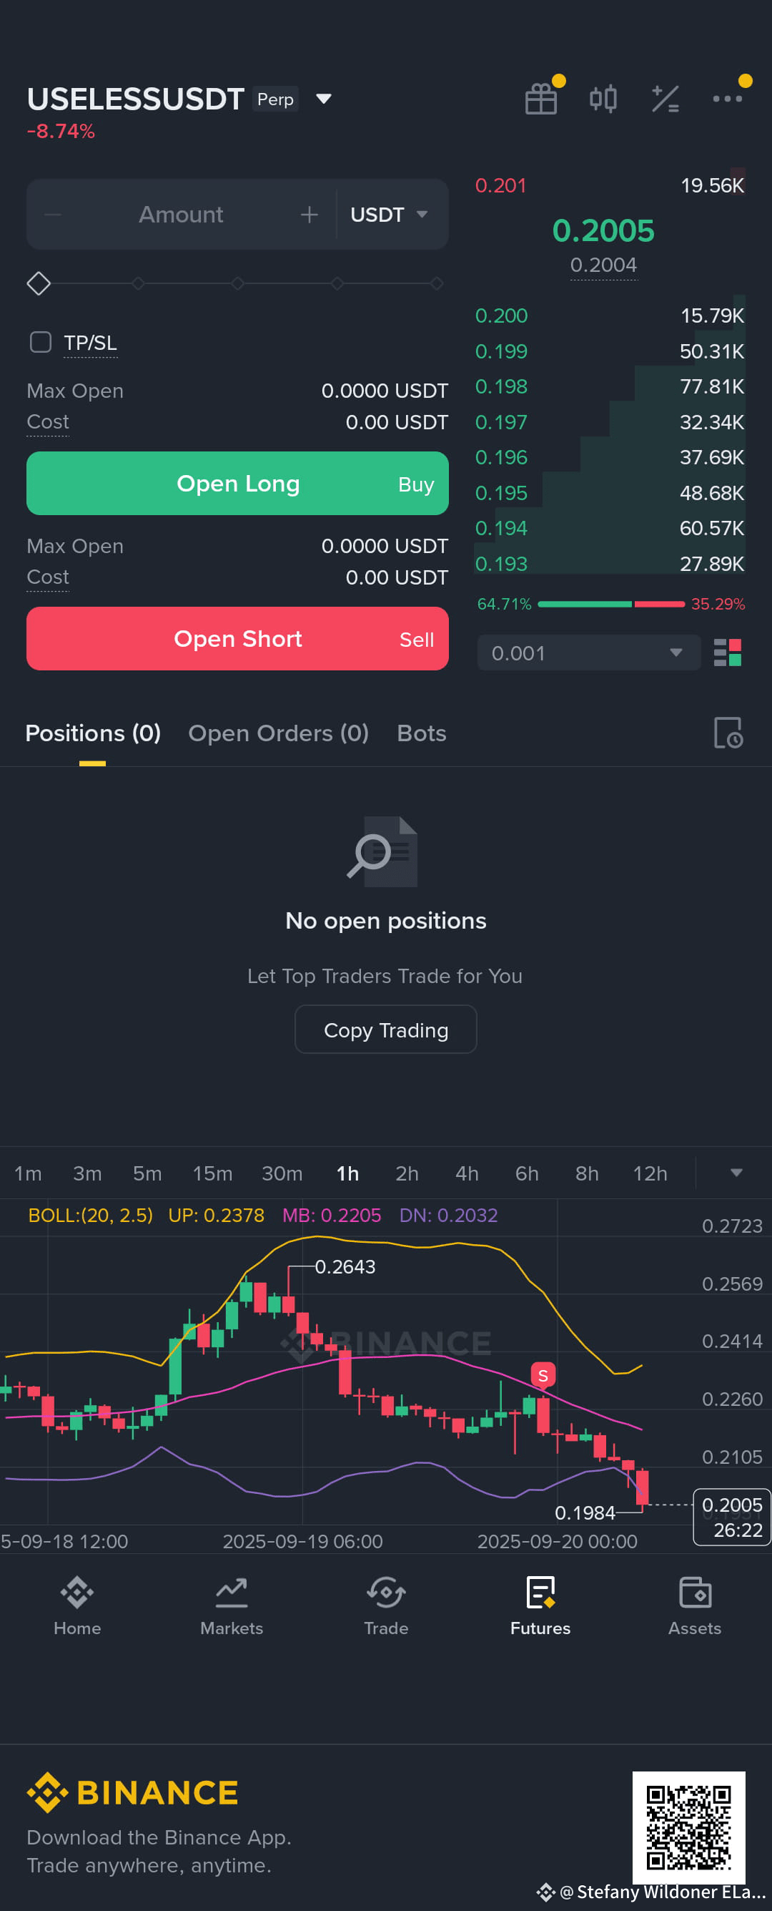Open the USDT unit dropdown
Image resolution: width=772 pixels, height=1911 pixels.
click(389, 215)
